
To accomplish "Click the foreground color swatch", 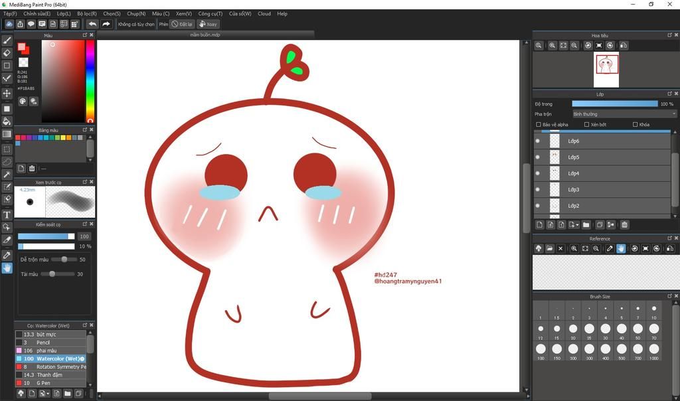I will (22, 47).
